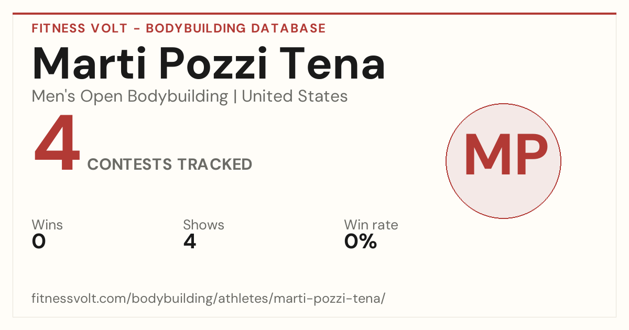Image resolution: width=629 pixels, height=330 pixels.
Task: Click the Shows value 4
Action: click(x=190, y=241)
